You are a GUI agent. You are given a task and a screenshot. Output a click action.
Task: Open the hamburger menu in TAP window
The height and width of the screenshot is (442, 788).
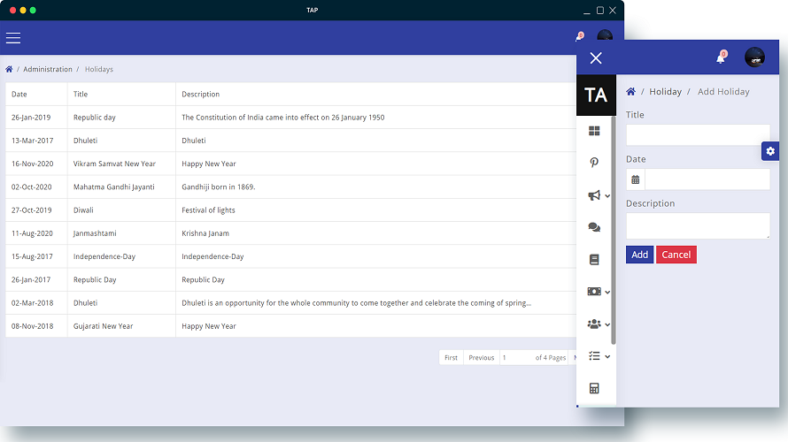13,38
